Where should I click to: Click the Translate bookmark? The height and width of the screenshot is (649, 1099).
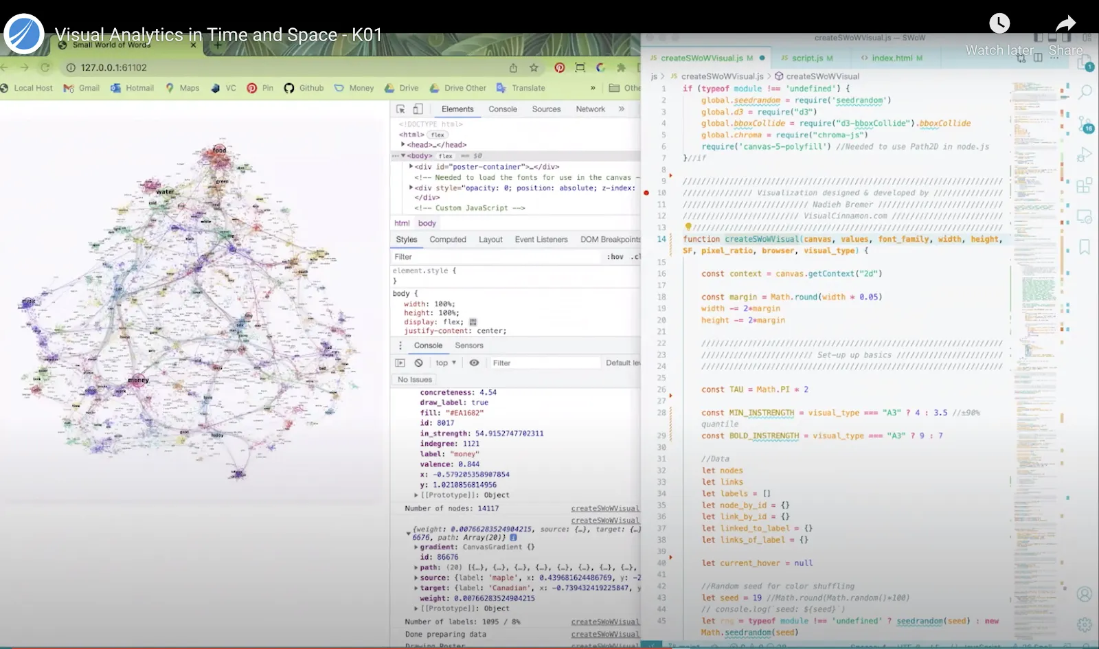pos(521,88)
